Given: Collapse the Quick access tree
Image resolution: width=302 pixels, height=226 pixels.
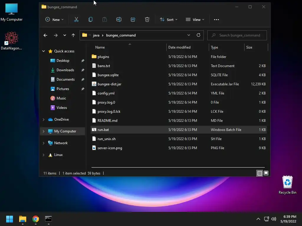Looking at the screenshot, I should point(44,51).
